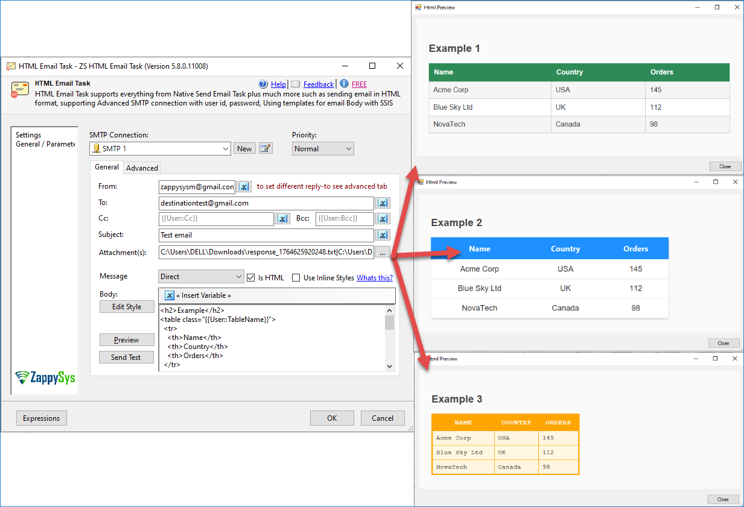Click the body editor scrollbar down arrow
The height and width of the screenshot is (507, 744).
click(x=389, y=366)
